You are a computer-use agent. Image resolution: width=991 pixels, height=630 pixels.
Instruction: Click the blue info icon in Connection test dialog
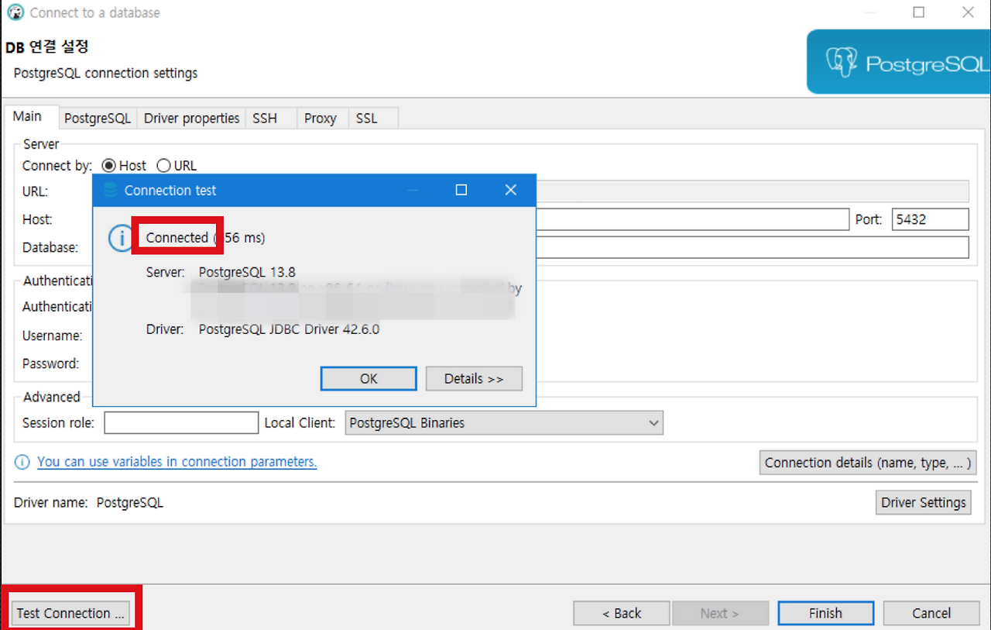point(119,239)
